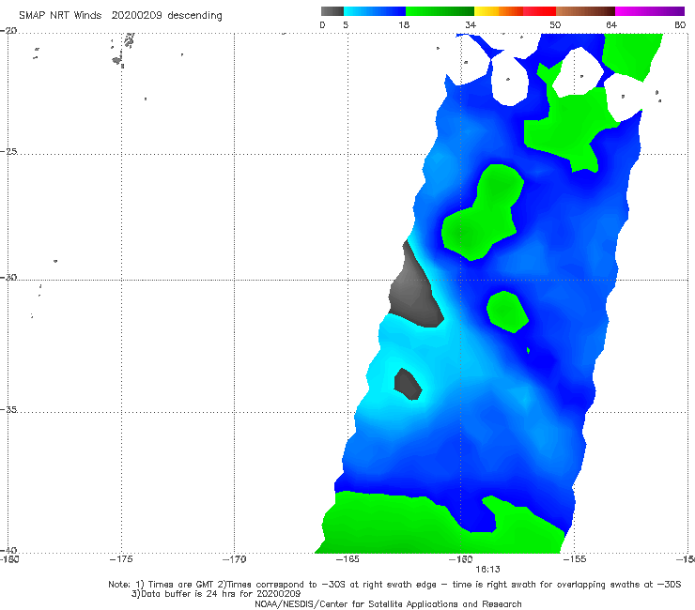Click the longitude label '-165'

pos(347,559)
